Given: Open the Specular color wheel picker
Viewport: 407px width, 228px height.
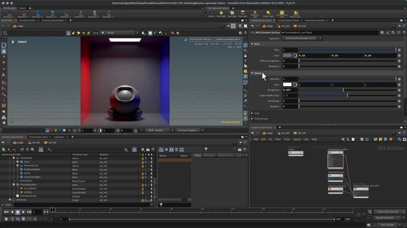Looking at the screenshot, I should tap(295, 84).
